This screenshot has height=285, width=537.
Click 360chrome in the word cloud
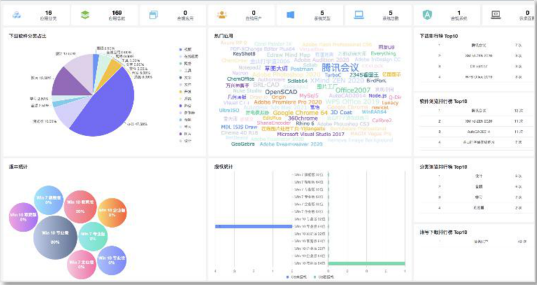303,118
